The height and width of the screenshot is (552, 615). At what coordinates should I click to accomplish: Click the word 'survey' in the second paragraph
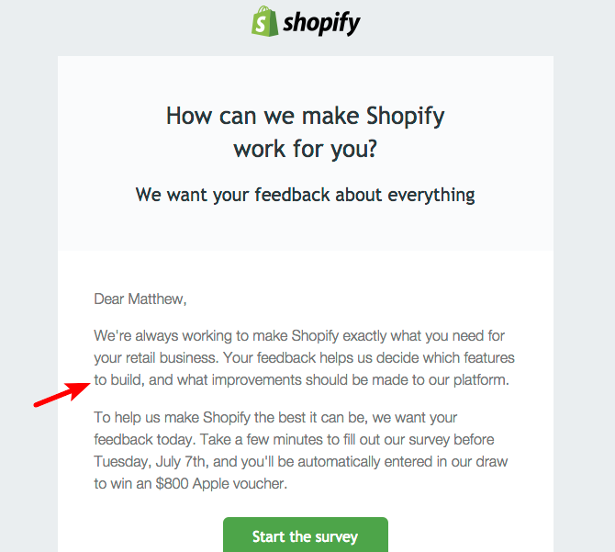(x=429, y=441)
